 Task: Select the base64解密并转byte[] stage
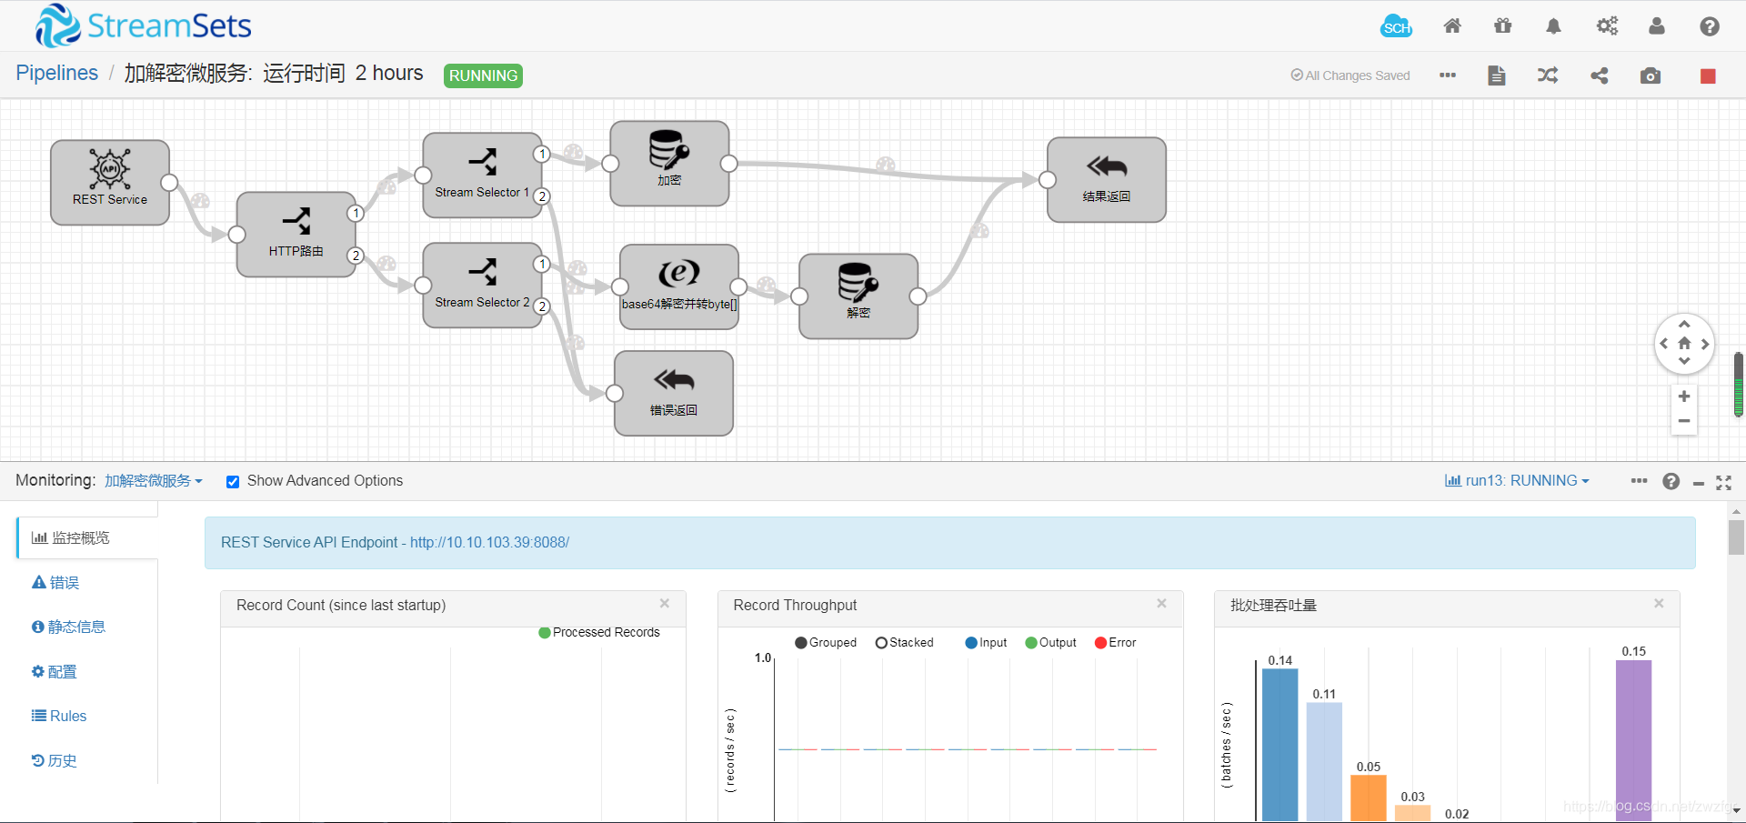(679, 286)
